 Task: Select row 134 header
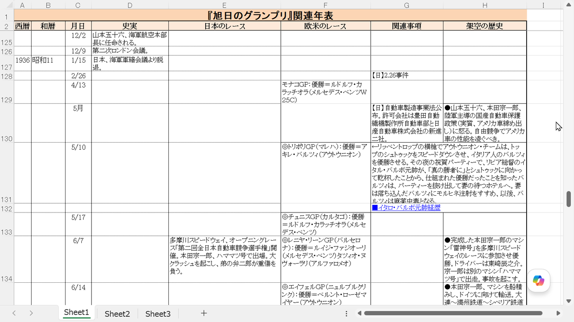tap(7, 259)
